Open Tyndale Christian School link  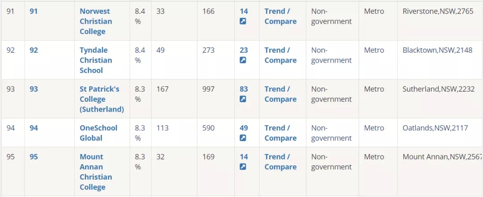coord(96,60)
